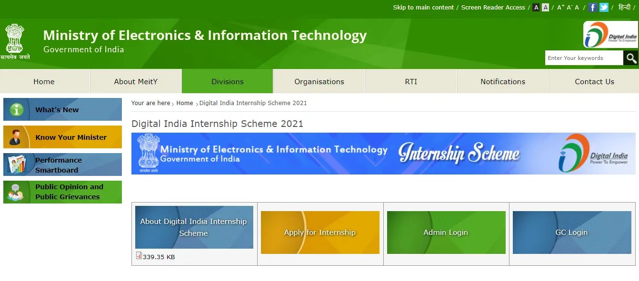639x281 pixels.
Task: Click the Facebook icon in top bar
Action: coord(593,7)
